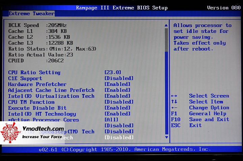Screen dimensions: 243x161
Task: Change HT Technology [Enabled] value
Action: pyautogui.click(x=117, y=114)
